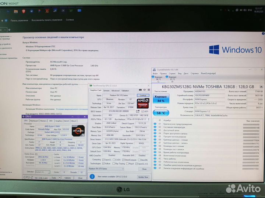Screen dimensions: 265x198
Task: Click the status circle for attribute 01
Action: pos(155,124)
